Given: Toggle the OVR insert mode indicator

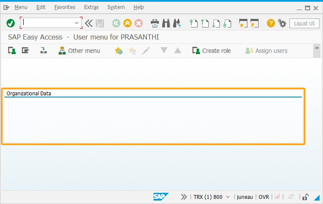Looking at the screenshot, I should click(x=264, y=197).
